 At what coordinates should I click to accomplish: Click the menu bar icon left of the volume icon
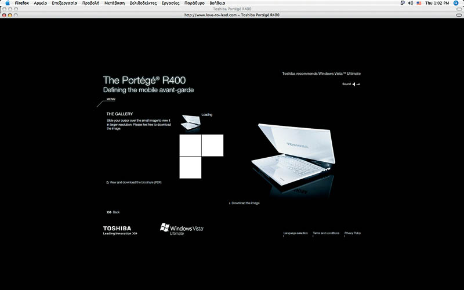pos(403,3)
